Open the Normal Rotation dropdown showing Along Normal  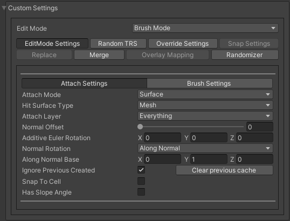click(x=205, y=148)
